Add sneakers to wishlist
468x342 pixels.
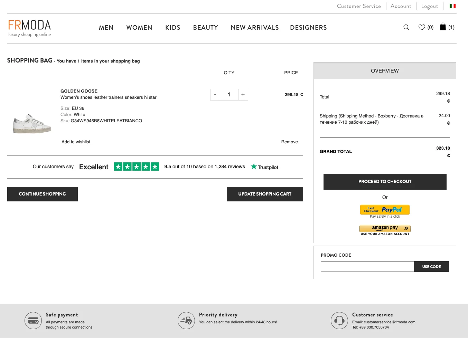pos(76,142)
